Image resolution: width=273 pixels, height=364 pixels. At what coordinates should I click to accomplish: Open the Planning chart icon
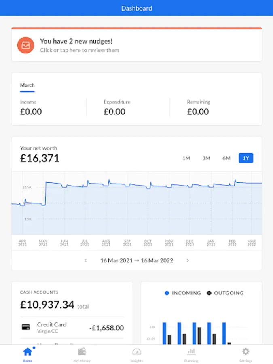click(191, 351)
